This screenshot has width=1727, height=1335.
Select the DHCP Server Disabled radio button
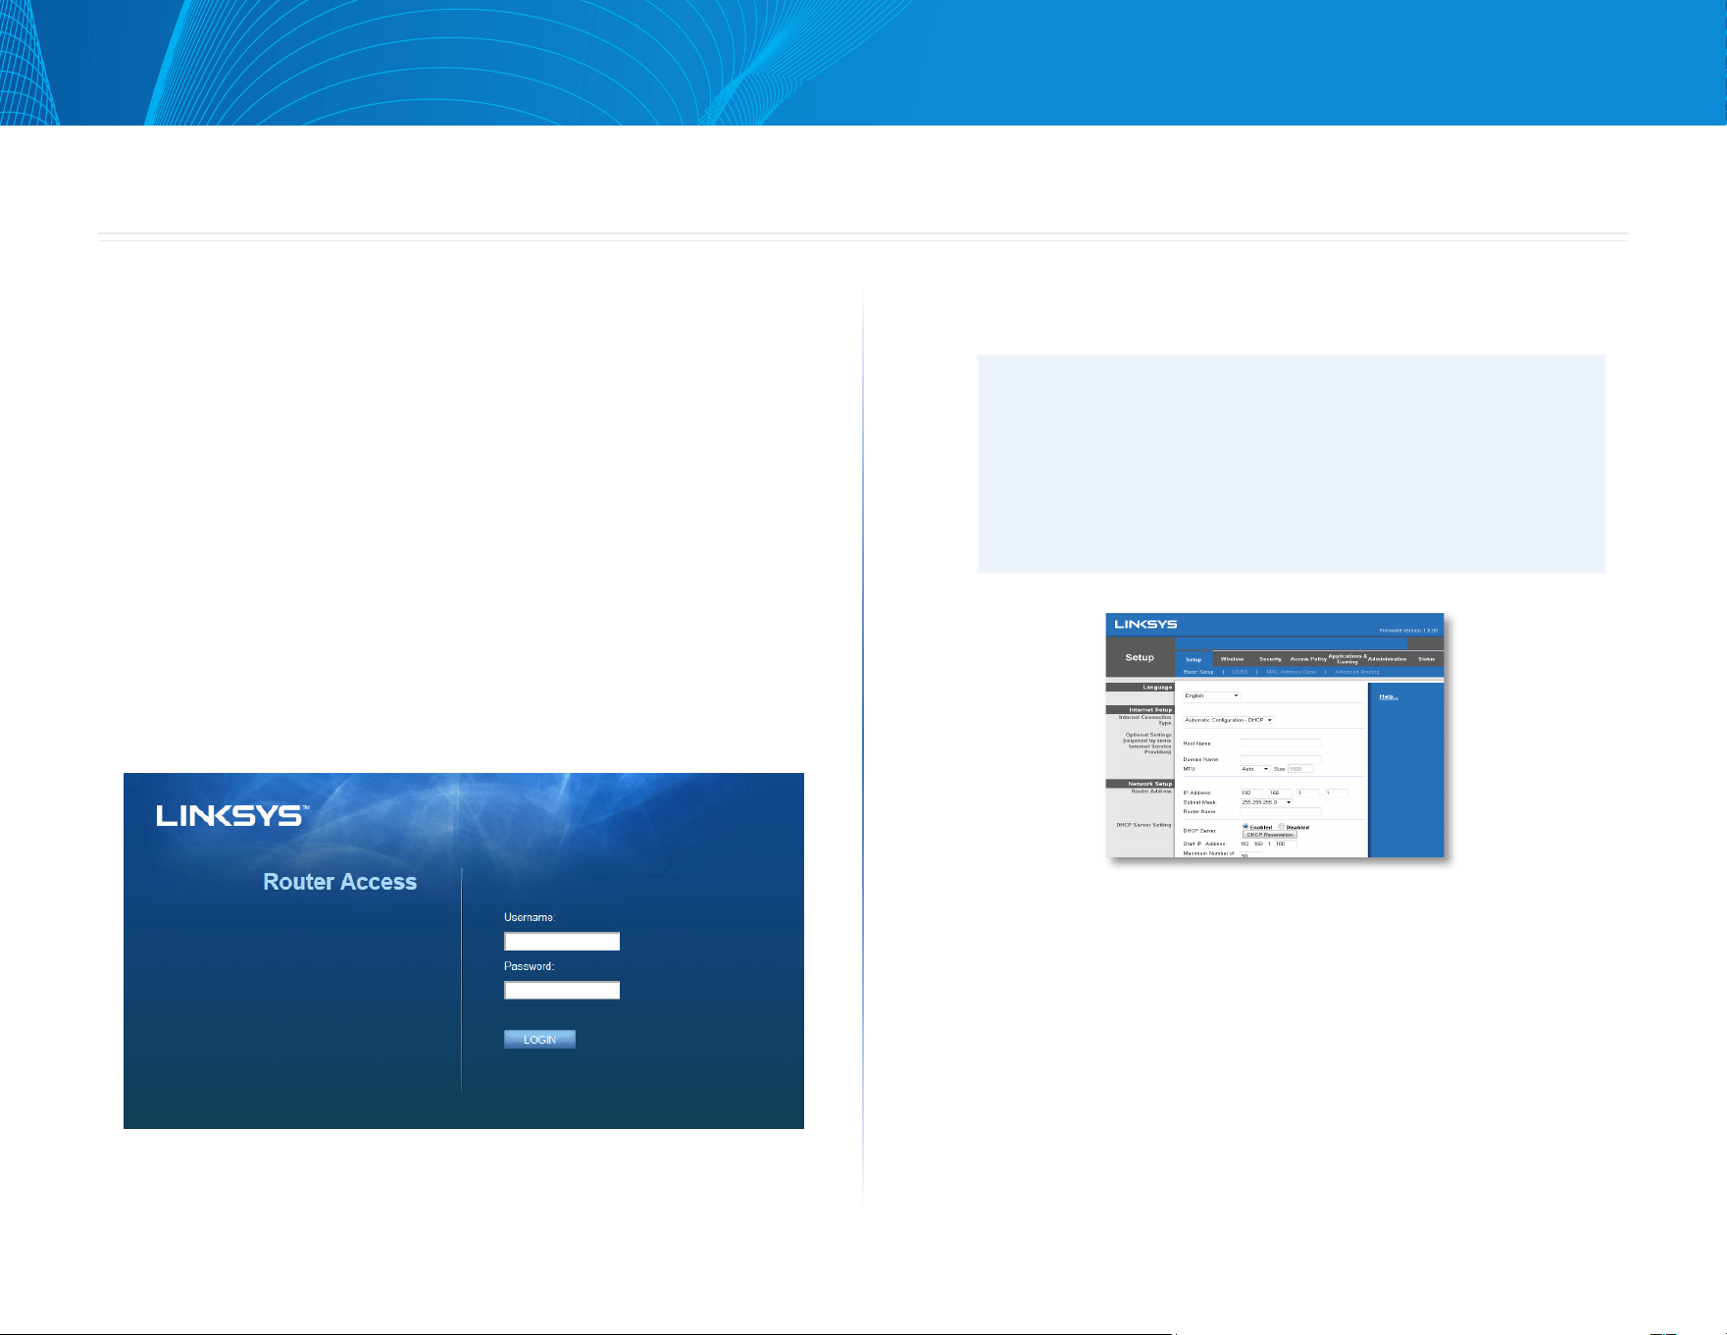(1281, 826)
